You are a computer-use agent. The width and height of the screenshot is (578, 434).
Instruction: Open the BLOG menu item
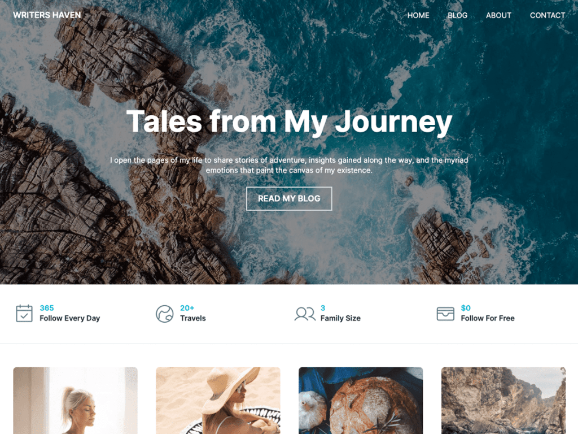[457, 15]
